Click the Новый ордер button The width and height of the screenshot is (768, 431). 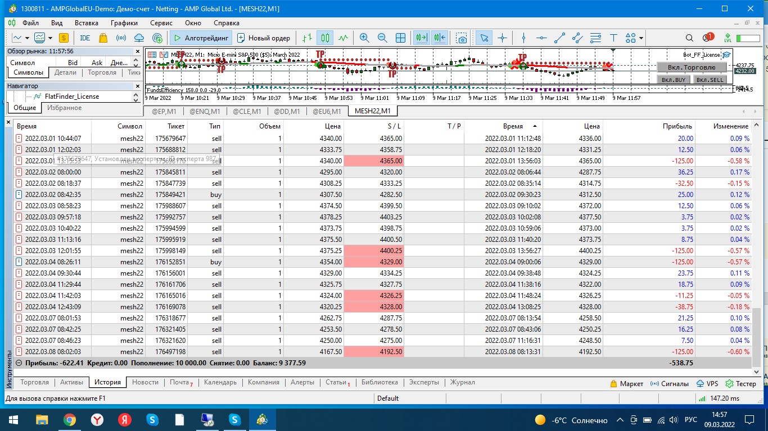[264, 38]
